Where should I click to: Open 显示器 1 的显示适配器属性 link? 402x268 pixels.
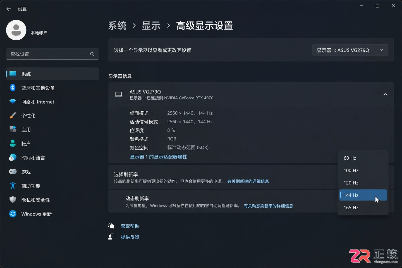coord(158,157)
